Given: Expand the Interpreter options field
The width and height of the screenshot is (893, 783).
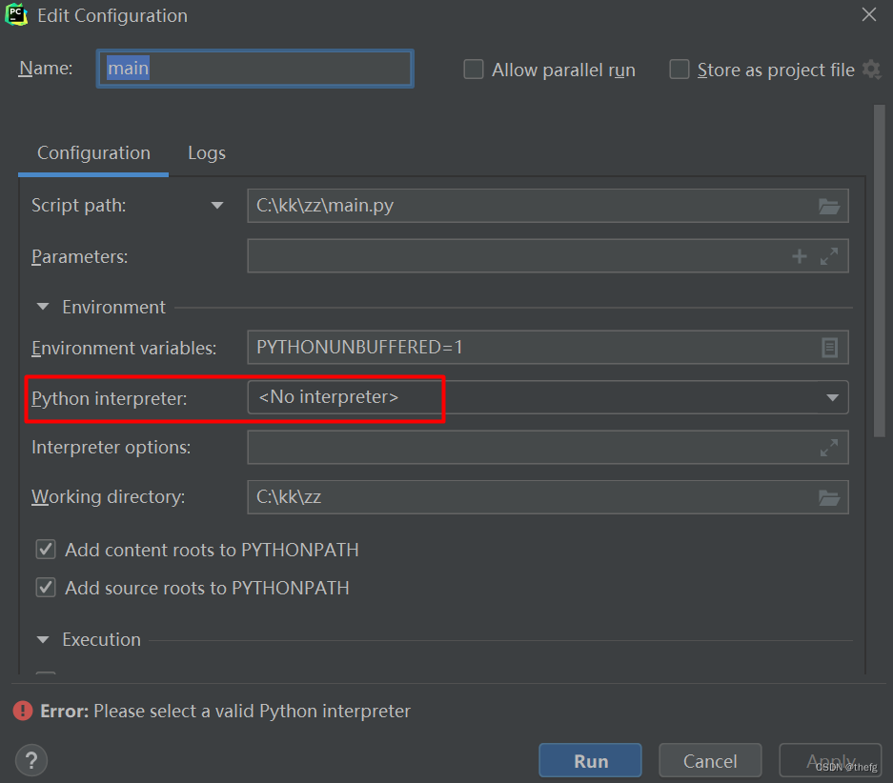Looking at the screenshot, I should pyautogui.click(x=828, y=448).
